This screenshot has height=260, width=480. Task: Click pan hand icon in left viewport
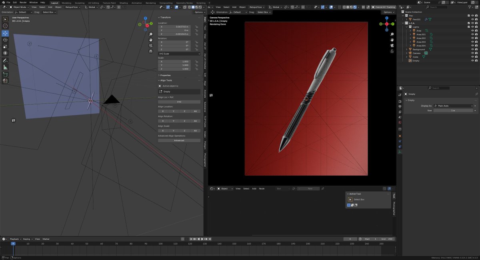click(x=151, y=40)
